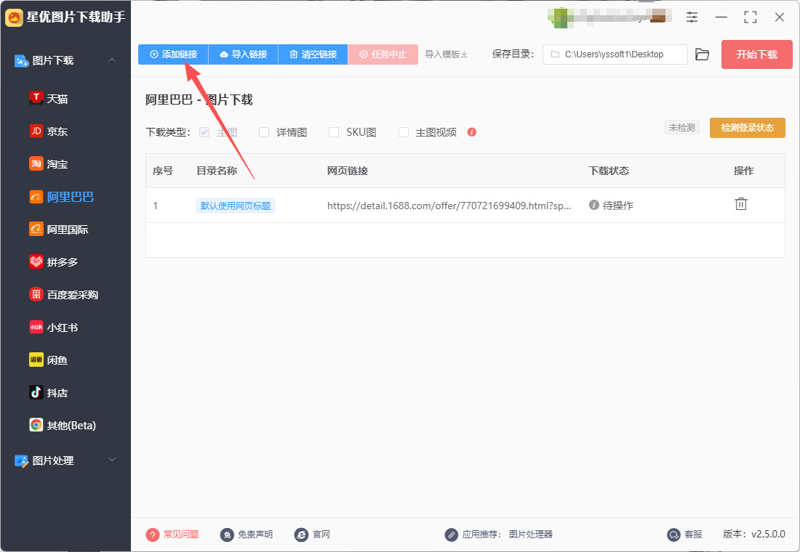Open the 图片处理器 recommended app link
800x552 pixels.
pos(531,535)
